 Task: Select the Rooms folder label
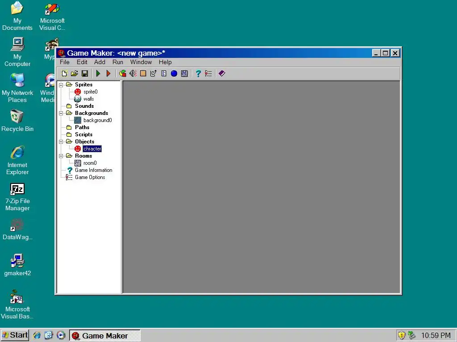(x=83, y=156)
